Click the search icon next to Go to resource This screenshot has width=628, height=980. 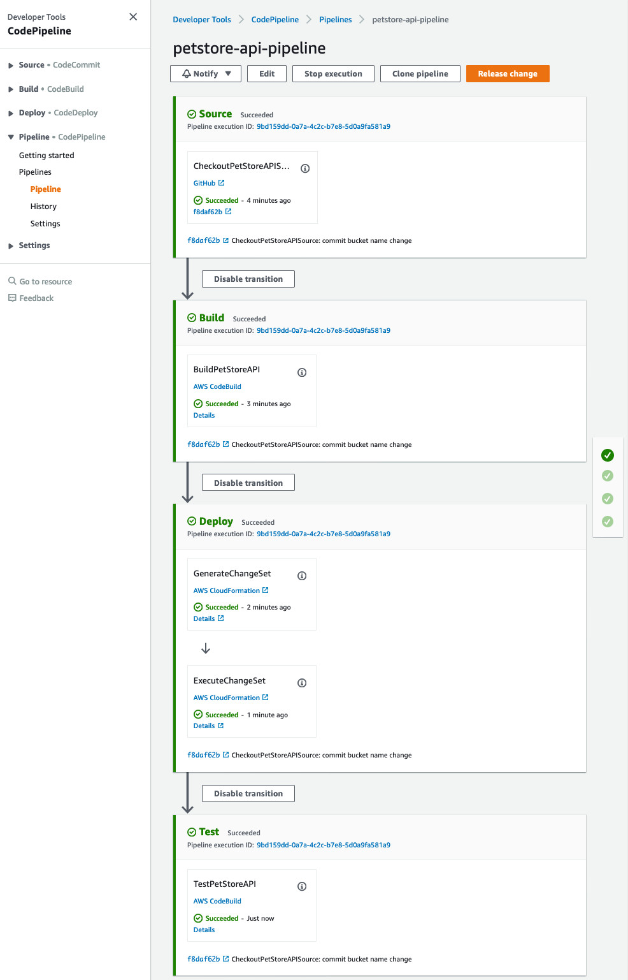(11, 281)
